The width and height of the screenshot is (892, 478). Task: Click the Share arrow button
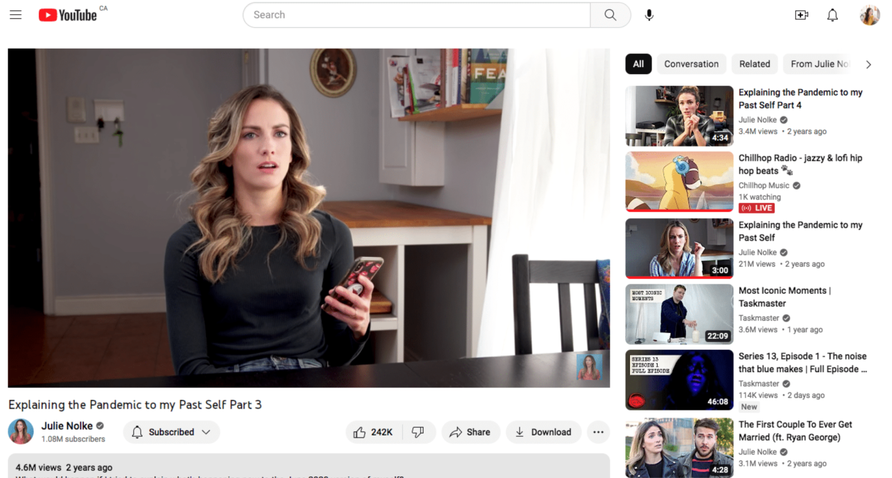click(471, 432)
